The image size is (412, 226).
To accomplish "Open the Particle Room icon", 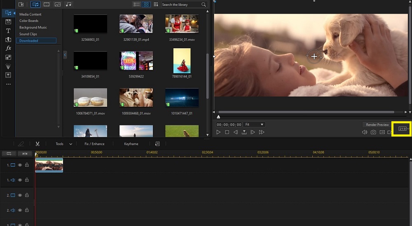I will [x=8, y=66].
